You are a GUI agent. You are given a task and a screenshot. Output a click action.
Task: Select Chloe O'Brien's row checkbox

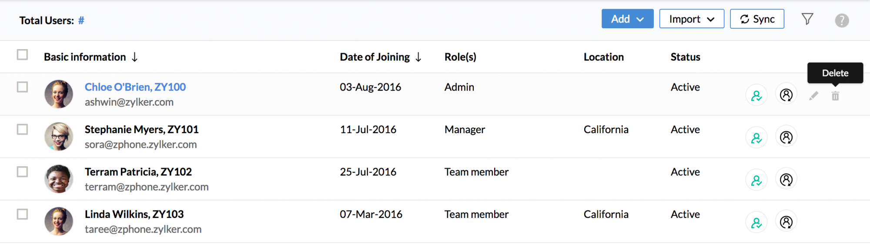(x=22, y=87)
